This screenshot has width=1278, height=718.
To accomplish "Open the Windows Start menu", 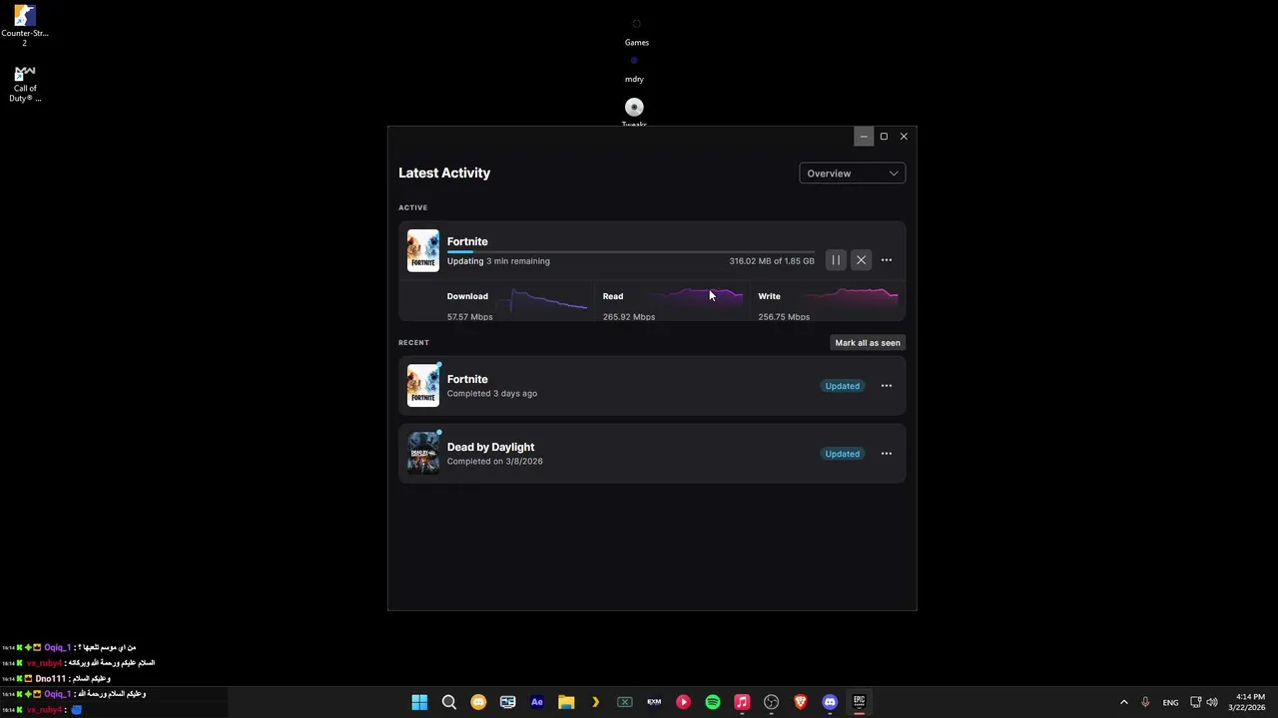I will pos(419,702).
